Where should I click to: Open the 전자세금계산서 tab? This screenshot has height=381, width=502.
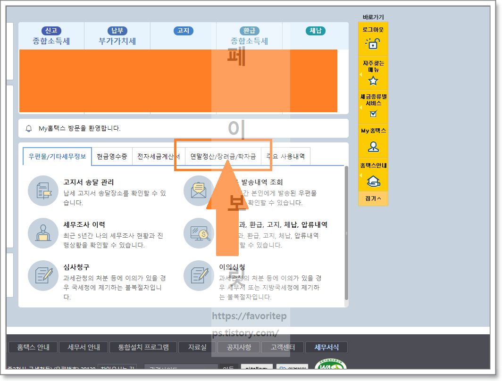tap(159, 157)
